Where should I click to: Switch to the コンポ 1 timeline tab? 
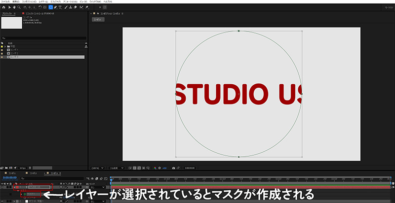12,173
